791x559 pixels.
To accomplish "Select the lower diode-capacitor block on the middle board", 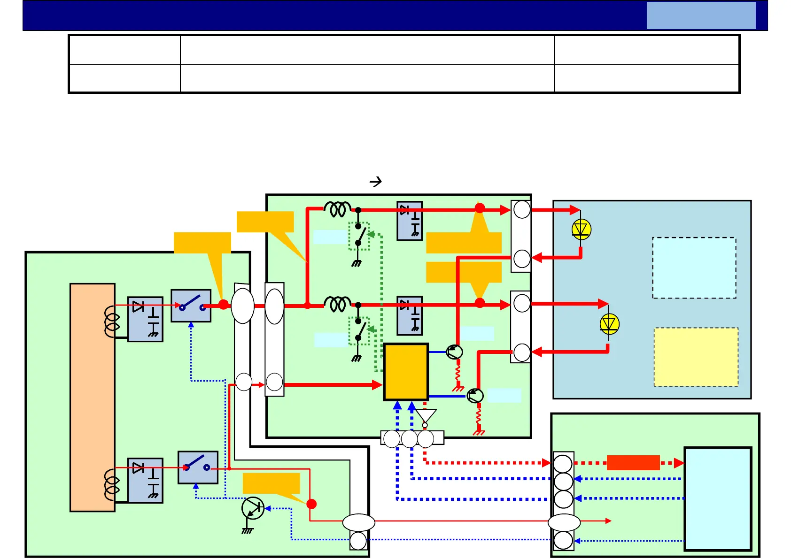I will [x=410, y=316].
